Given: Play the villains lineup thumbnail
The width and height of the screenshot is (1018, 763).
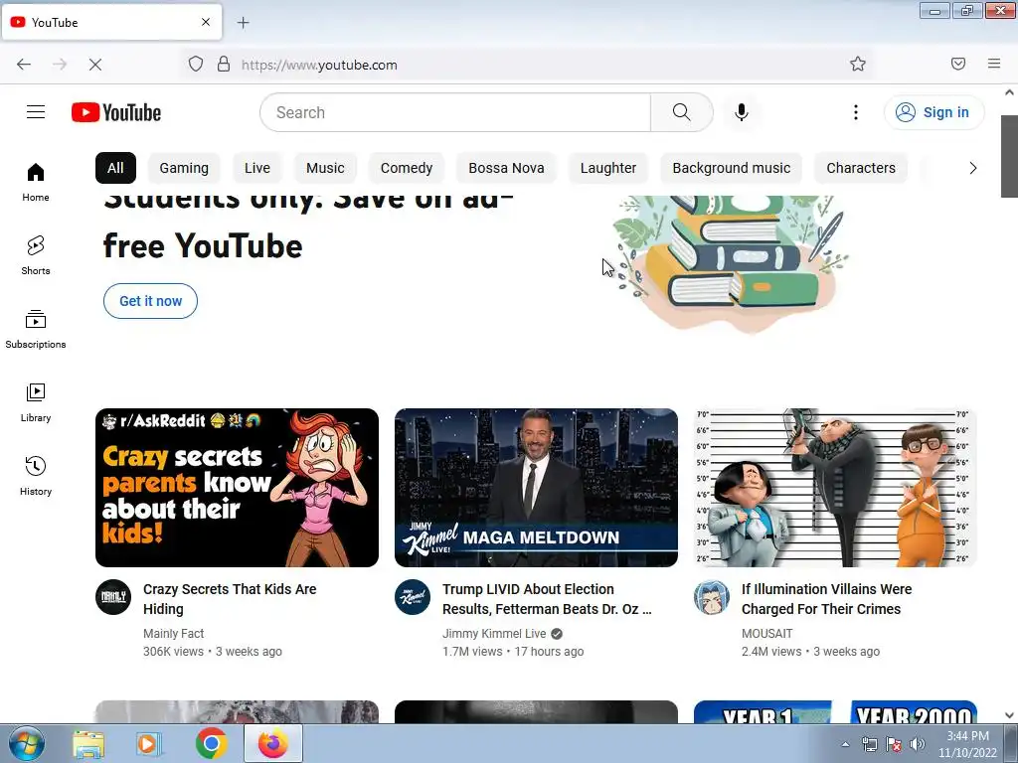Looking at the screenshot, I should (x=835, y=488).
